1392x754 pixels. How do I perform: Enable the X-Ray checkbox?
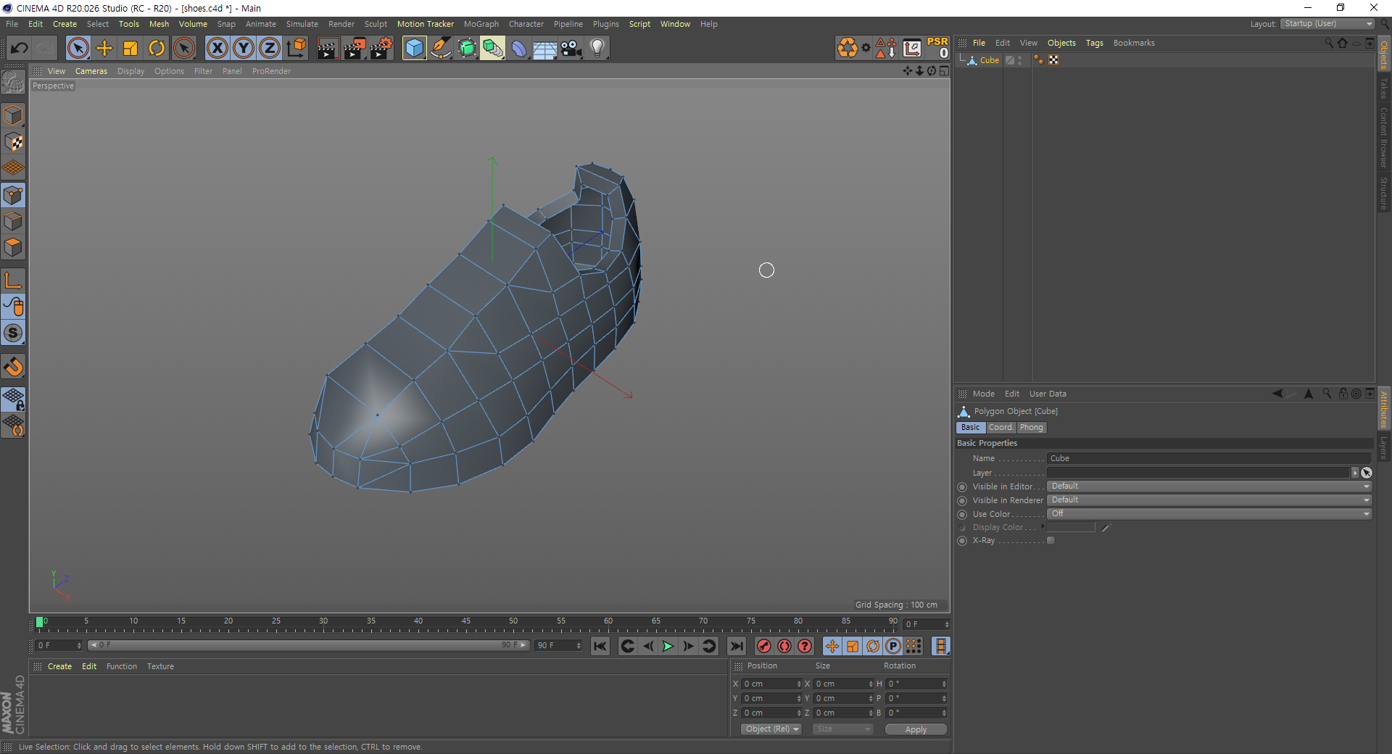coord(1051,541)
